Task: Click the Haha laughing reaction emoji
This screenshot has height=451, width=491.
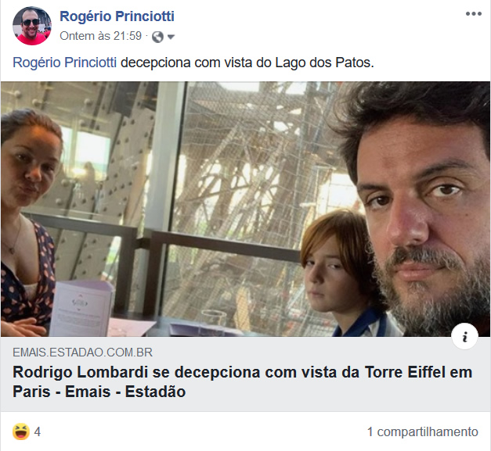Action: pos(21,431)
